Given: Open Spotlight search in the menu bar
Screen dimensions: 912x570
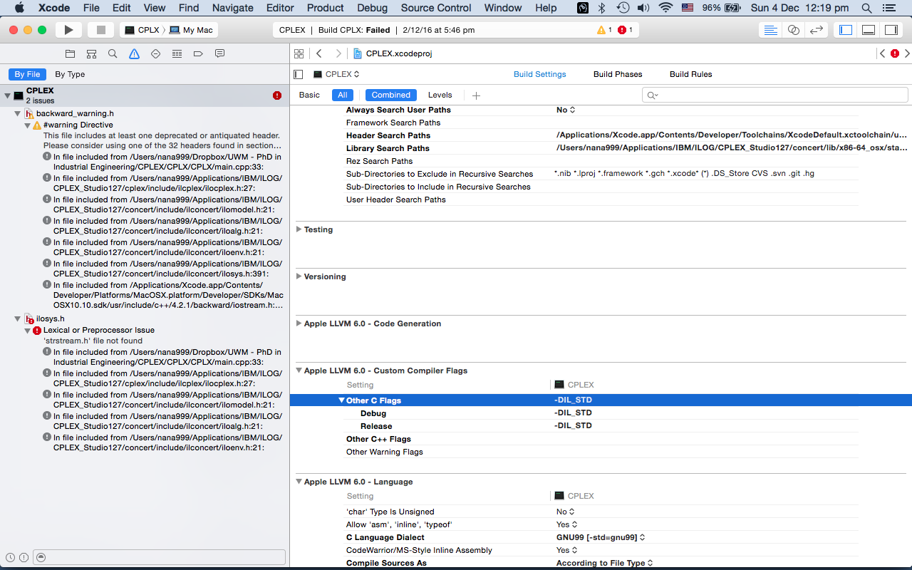Looking at the screenshot, I should [x=867, y=8].
